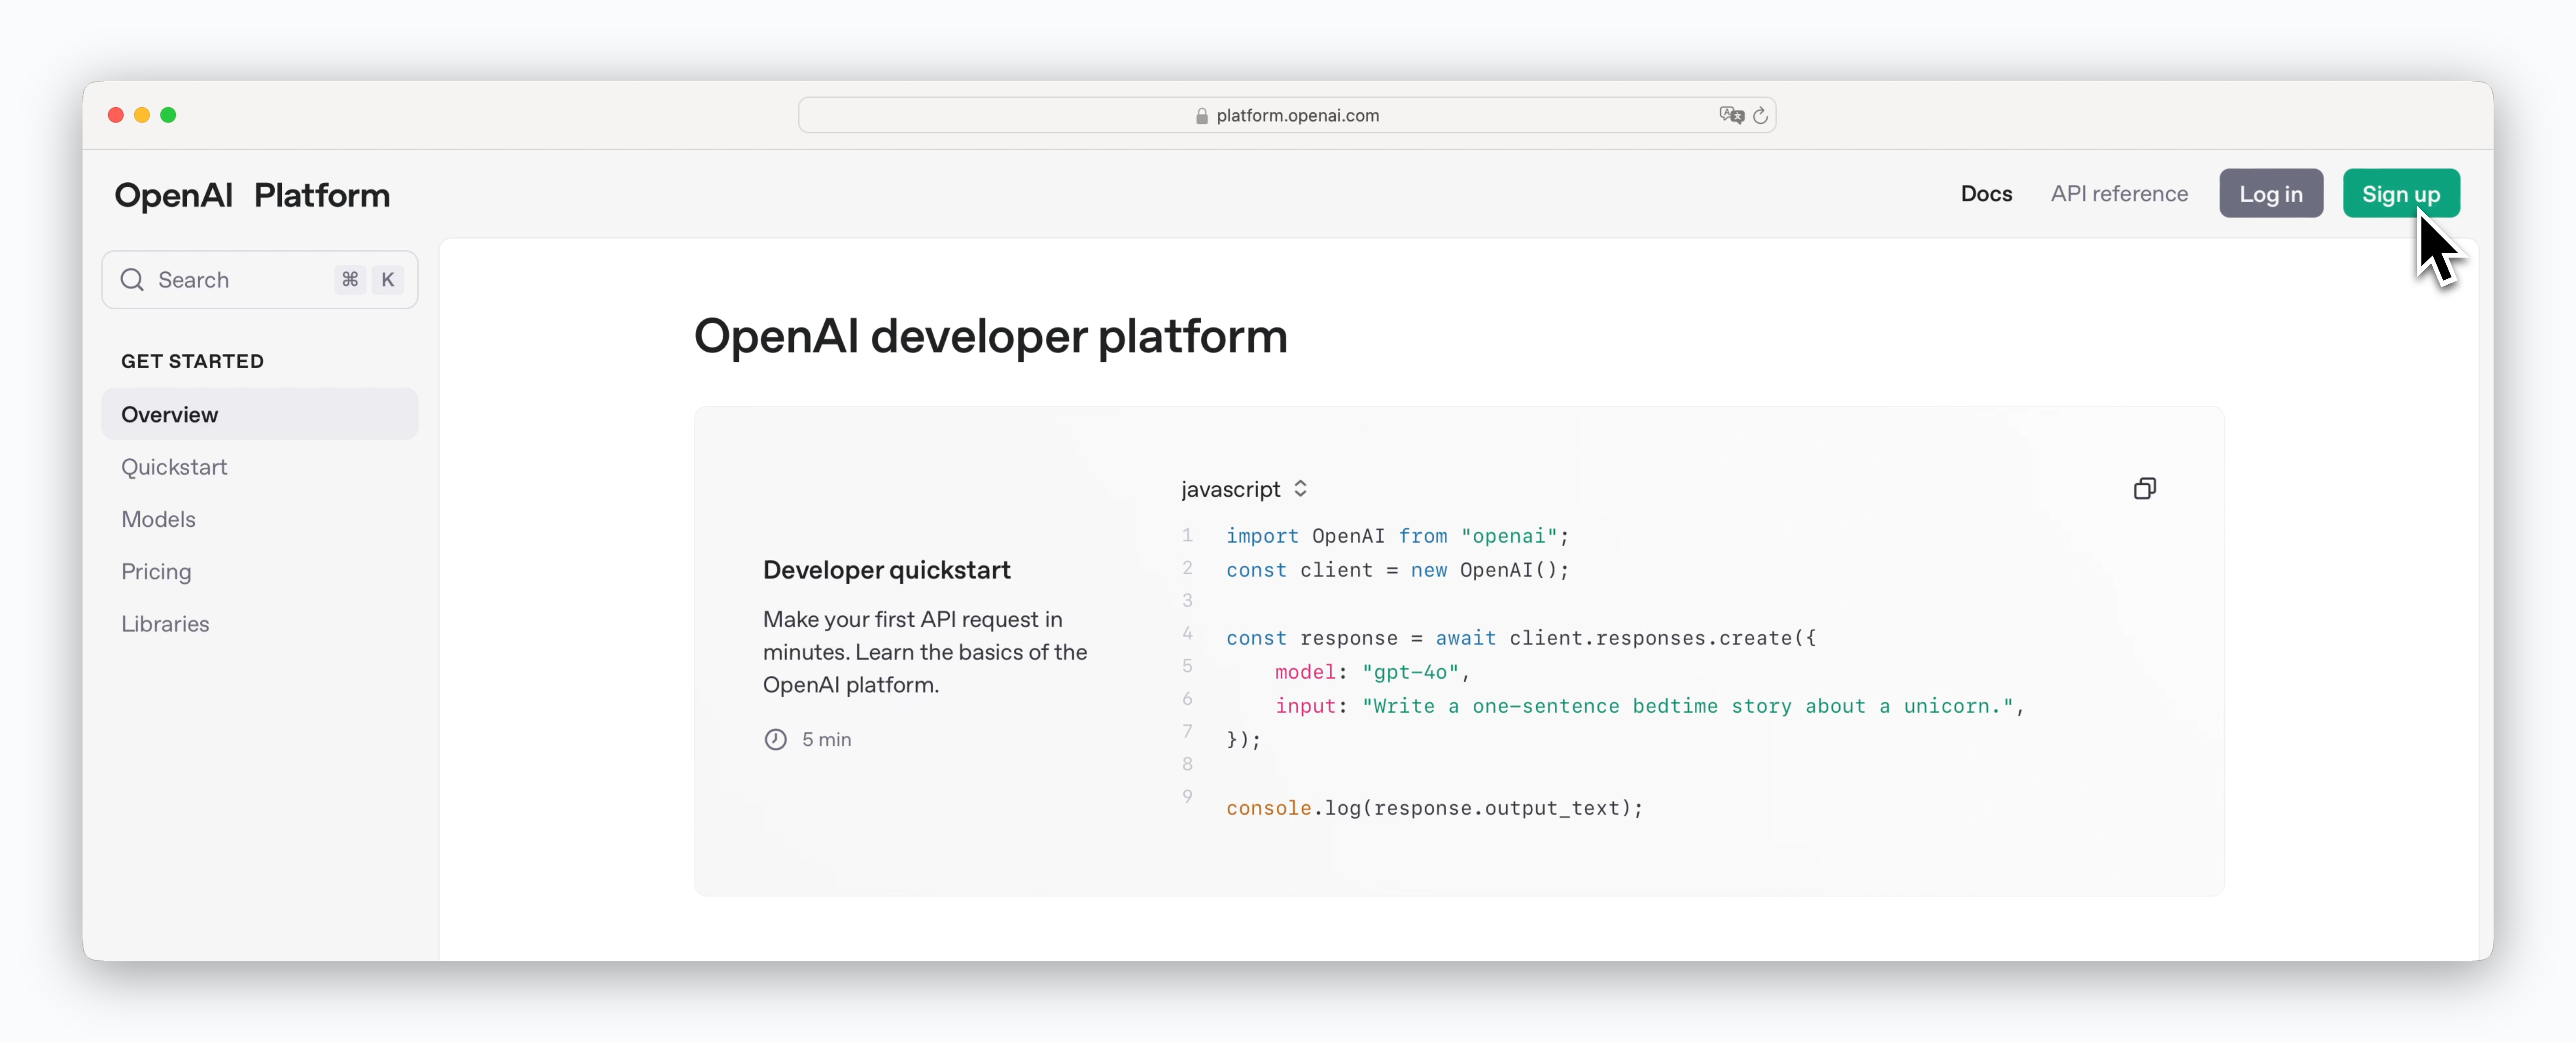2576x1042 pixels.
Task: Reload the page using the refresh icon
Action: click(1760, 115)
